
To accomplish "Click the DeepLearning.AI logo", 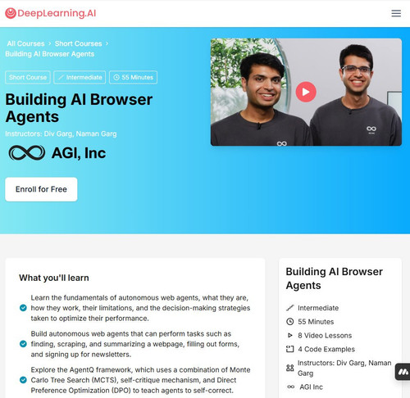I will coord(51,13).
